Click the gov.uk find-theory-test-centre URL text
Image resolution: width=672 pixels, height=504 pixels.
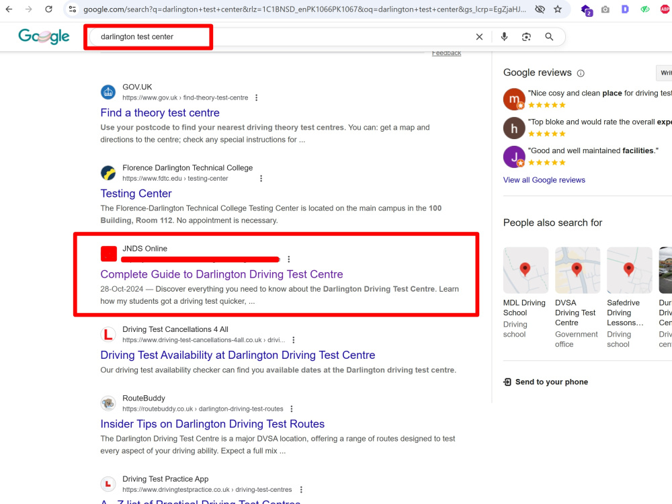(x=185, y=97)
